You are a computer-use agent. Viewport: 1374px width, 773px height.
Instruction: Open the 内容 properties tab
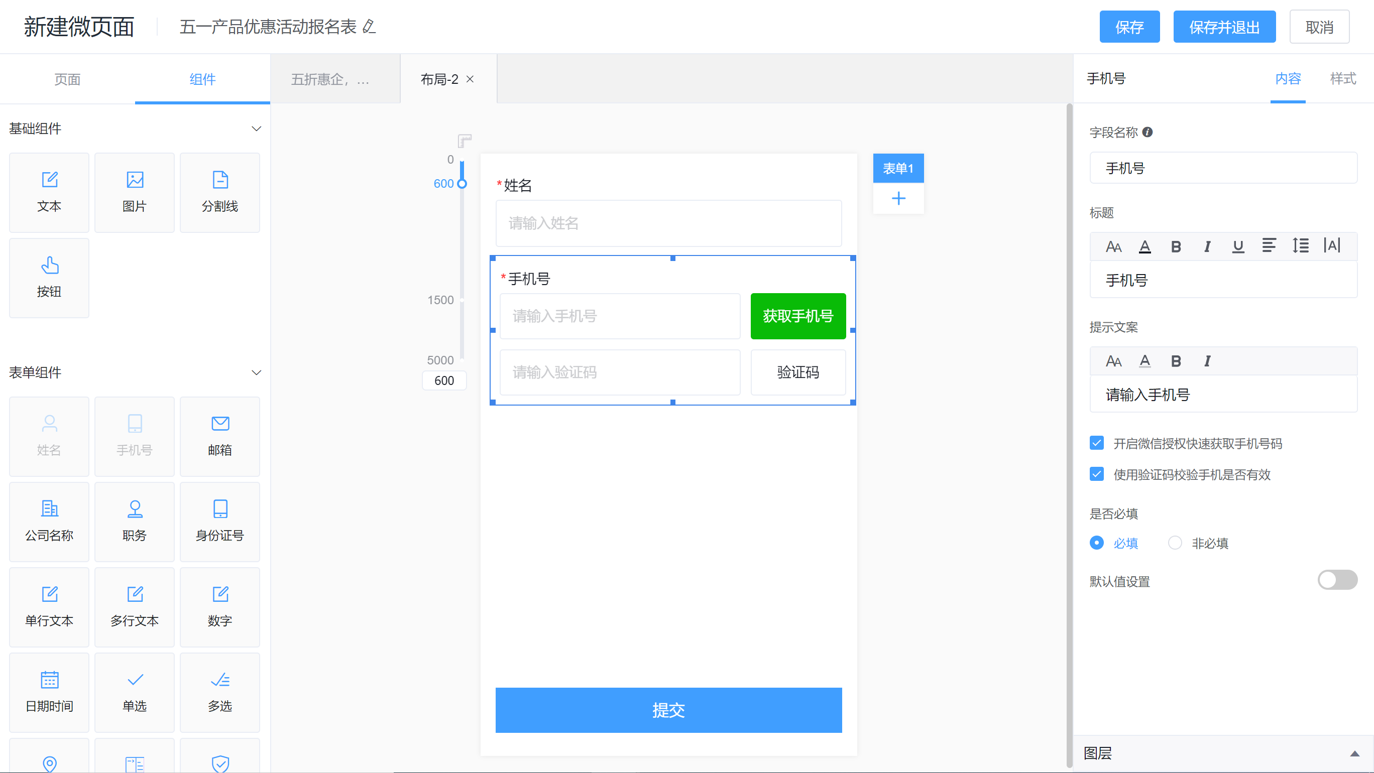click(1288, 78)
